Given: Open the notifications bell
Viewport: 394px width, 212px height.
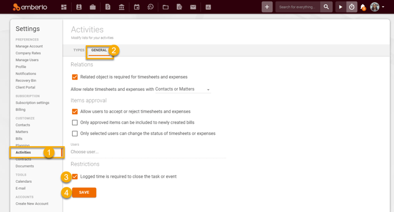Looking at the screenshot, I should pyautogui.click(x=363, y=7).
